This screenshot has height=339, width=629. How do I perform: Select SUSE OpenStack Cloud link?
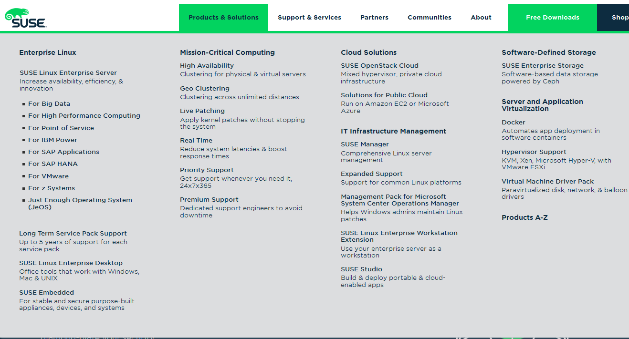pyautogui.click(x=379, y=66)
